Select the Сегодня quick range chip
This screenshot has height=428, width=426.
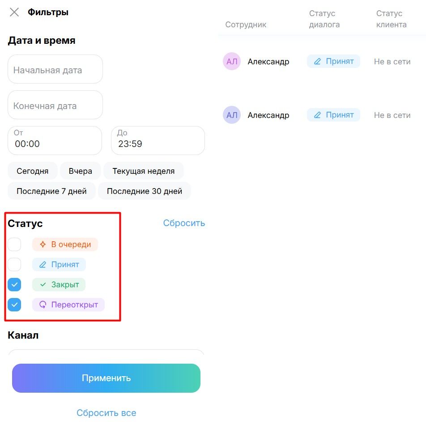pos(33,171)
